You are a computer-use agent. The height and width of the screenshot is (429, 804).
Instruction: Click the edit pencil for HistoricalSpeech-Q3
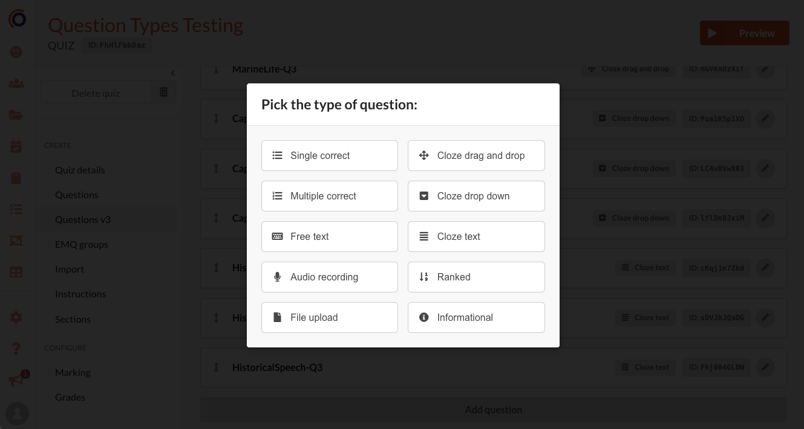[x=765, y=367]
